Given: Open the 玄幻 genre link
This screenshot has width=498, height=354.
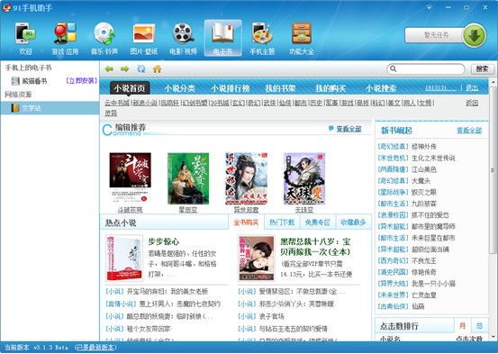Looking at the screenshot, I should point(239,103).
